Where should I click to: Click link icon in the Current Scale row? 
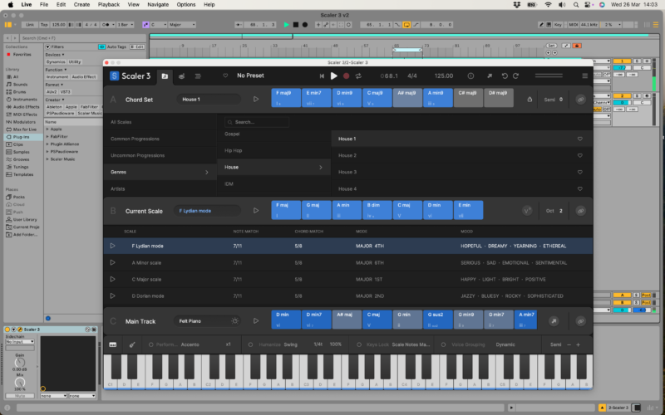click(580, 211)
